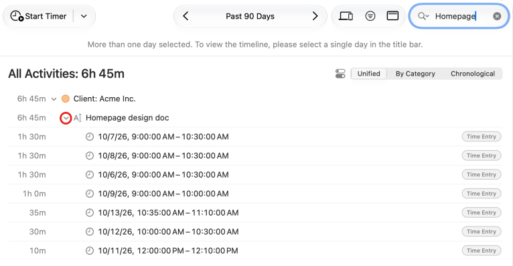
Task: Clear the Homepage search text
Action: click(497, 16)
